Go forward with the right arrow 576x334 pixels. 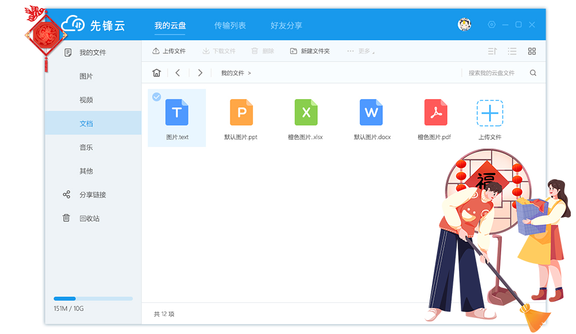(200, 73)
